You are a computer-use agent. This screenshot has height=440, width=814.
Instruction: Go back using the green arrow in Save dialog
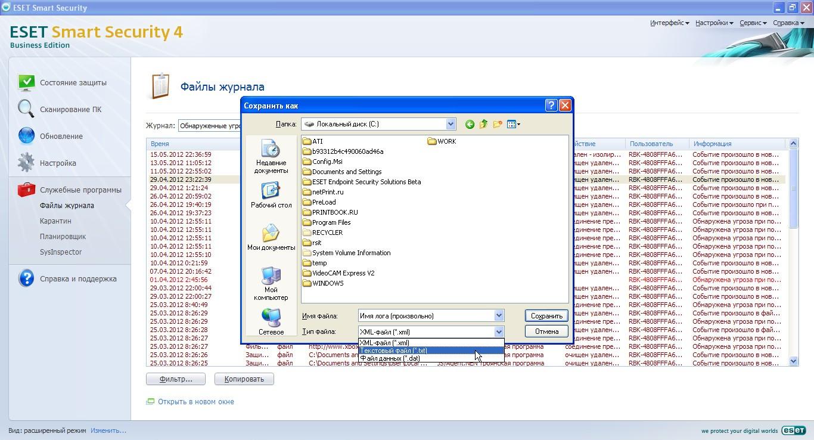coord(470,124)
